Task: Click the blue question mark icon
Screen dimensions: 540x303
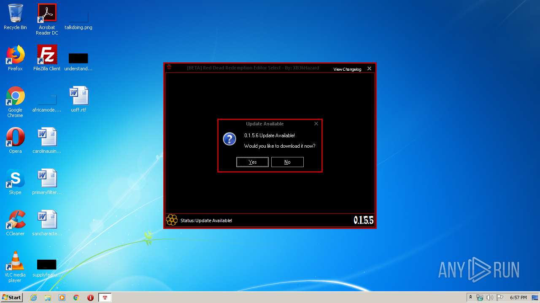Action: coord(229,139)
